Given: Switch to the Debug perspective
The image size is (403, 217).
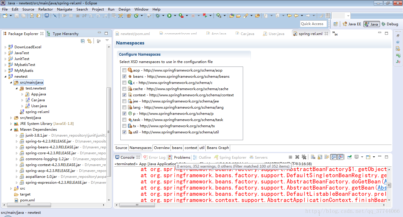Looking at the screenshot, I should pos(390,24).
